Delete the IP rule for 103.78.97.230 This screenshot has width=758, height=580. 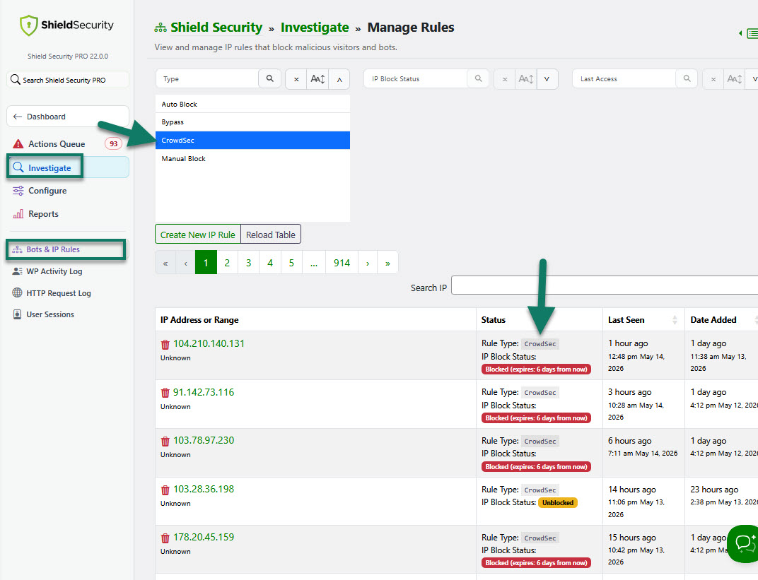[x=165, y=441]
